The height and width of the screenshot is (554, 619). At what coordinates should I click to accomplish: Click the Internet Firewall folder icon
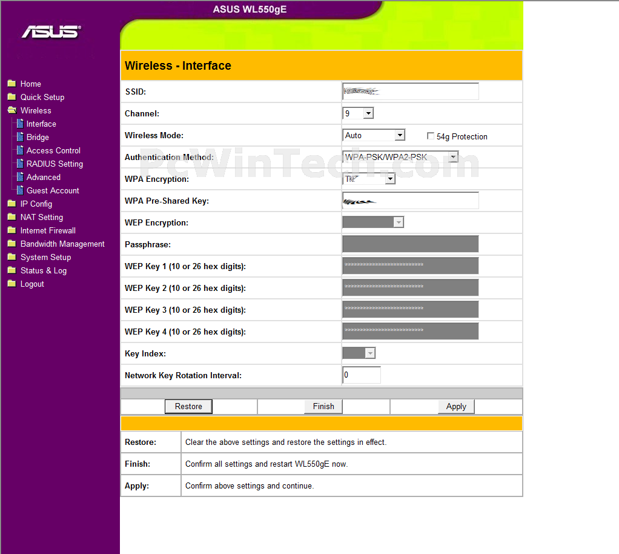(12, 230)
